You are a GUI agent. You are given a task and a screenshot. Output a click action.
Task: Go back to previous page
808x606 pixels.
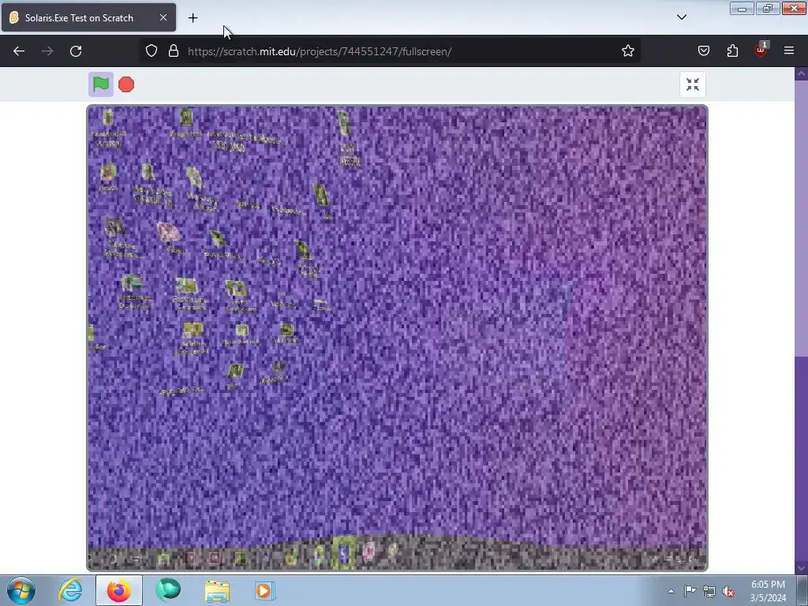click(19, 51)
